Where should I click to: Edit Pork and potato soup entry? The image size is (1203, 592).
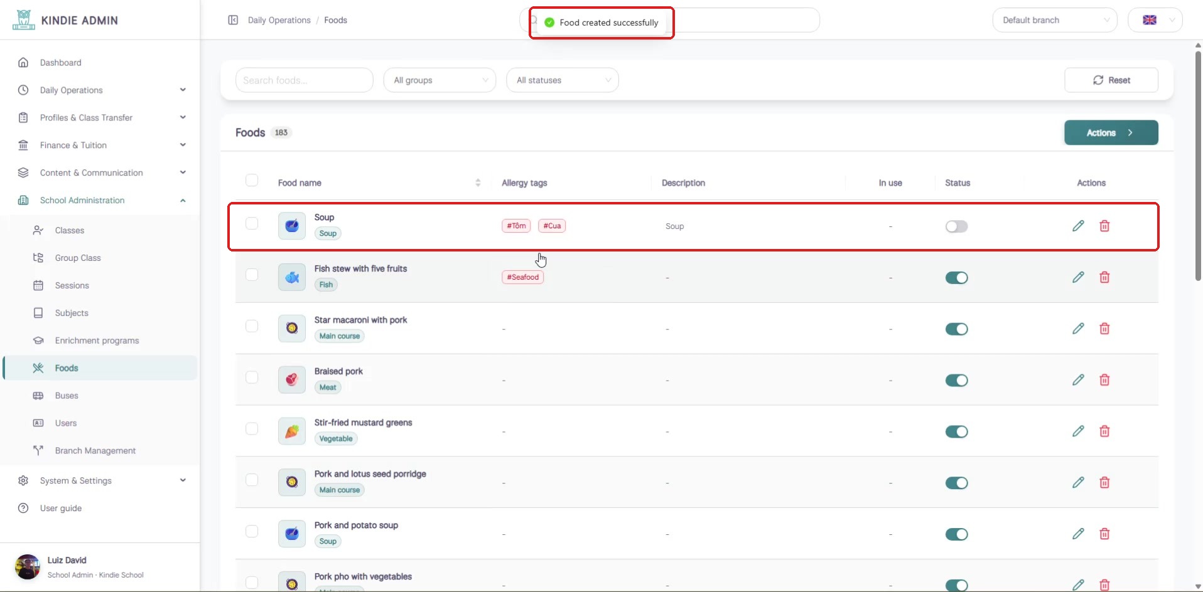coord(1078,534)
